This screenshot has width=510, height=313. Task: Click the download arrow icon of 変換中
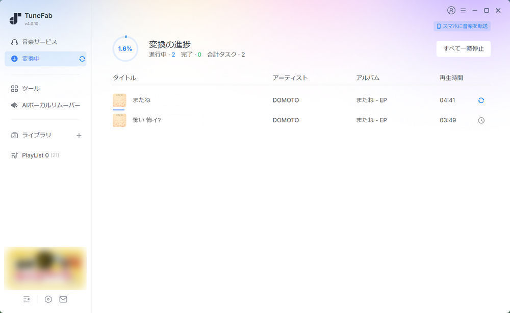coord(14,59)
